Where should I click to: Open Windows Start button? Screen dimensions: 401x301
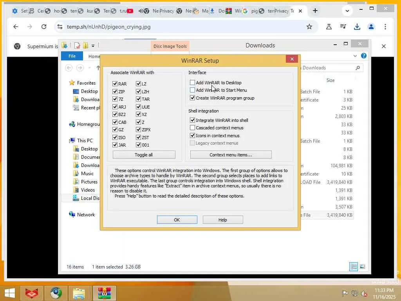point(10,293)
